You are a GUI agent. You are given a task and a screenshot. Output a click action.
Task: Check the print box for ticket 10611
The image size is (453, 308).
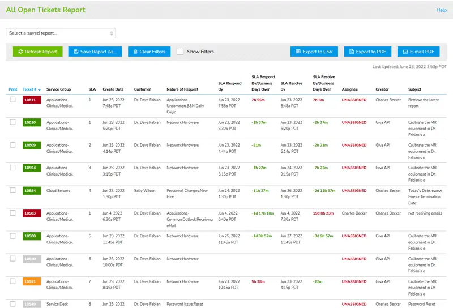tap(12, 100)
